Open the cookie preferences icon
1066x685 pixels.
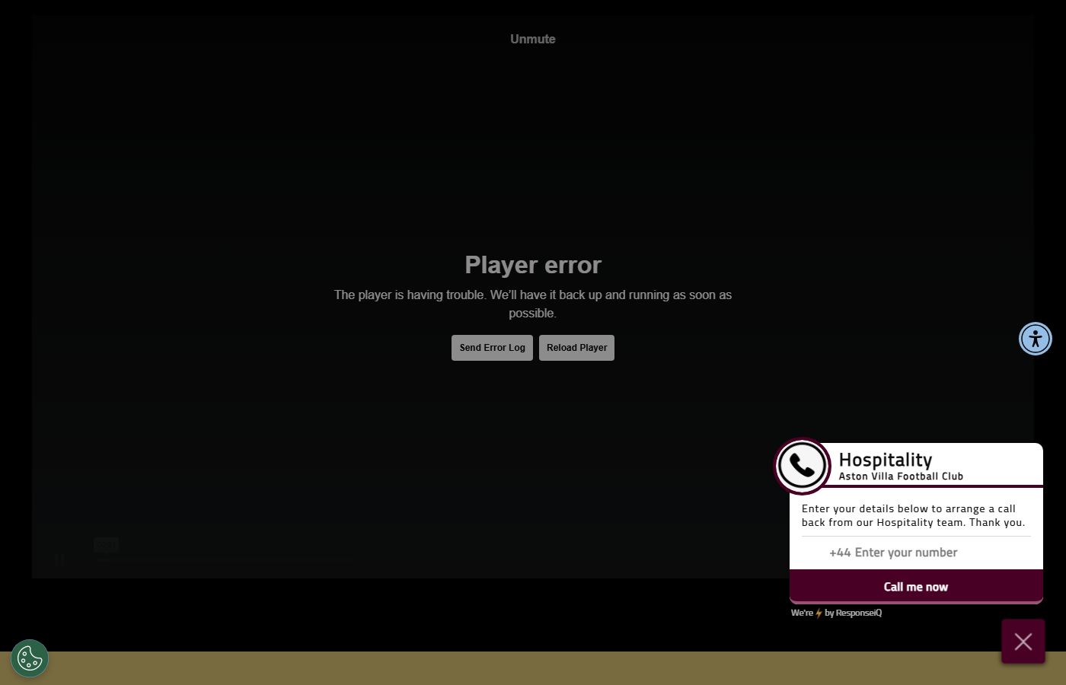click(x=30, y=658)
